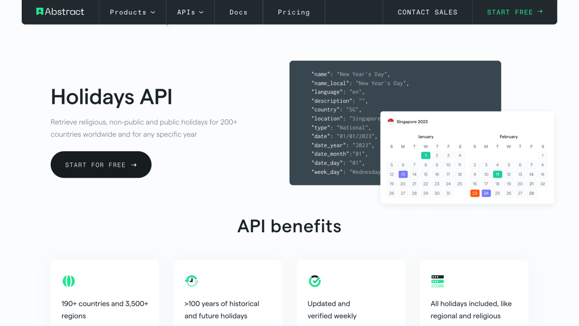
Task: Expand the APIs dropdown menu
Action: (190, 12)
